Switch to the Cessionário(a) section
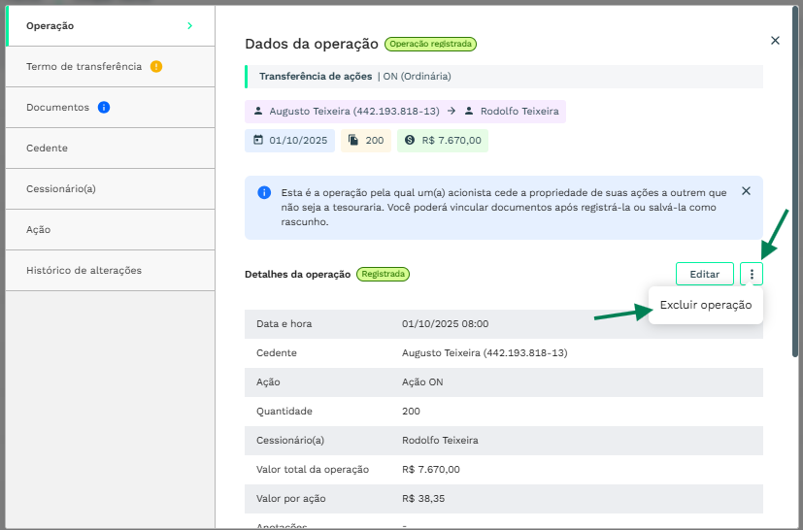The image size is (803, 530). point(61,189)
